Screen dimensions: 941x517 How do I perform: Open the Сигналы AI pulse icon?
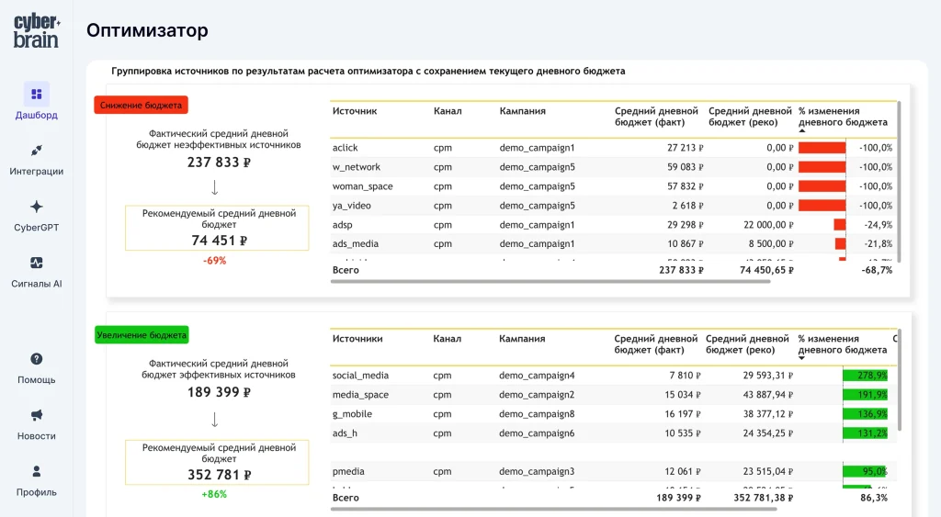pyautogui.click(x=37, y=263)
